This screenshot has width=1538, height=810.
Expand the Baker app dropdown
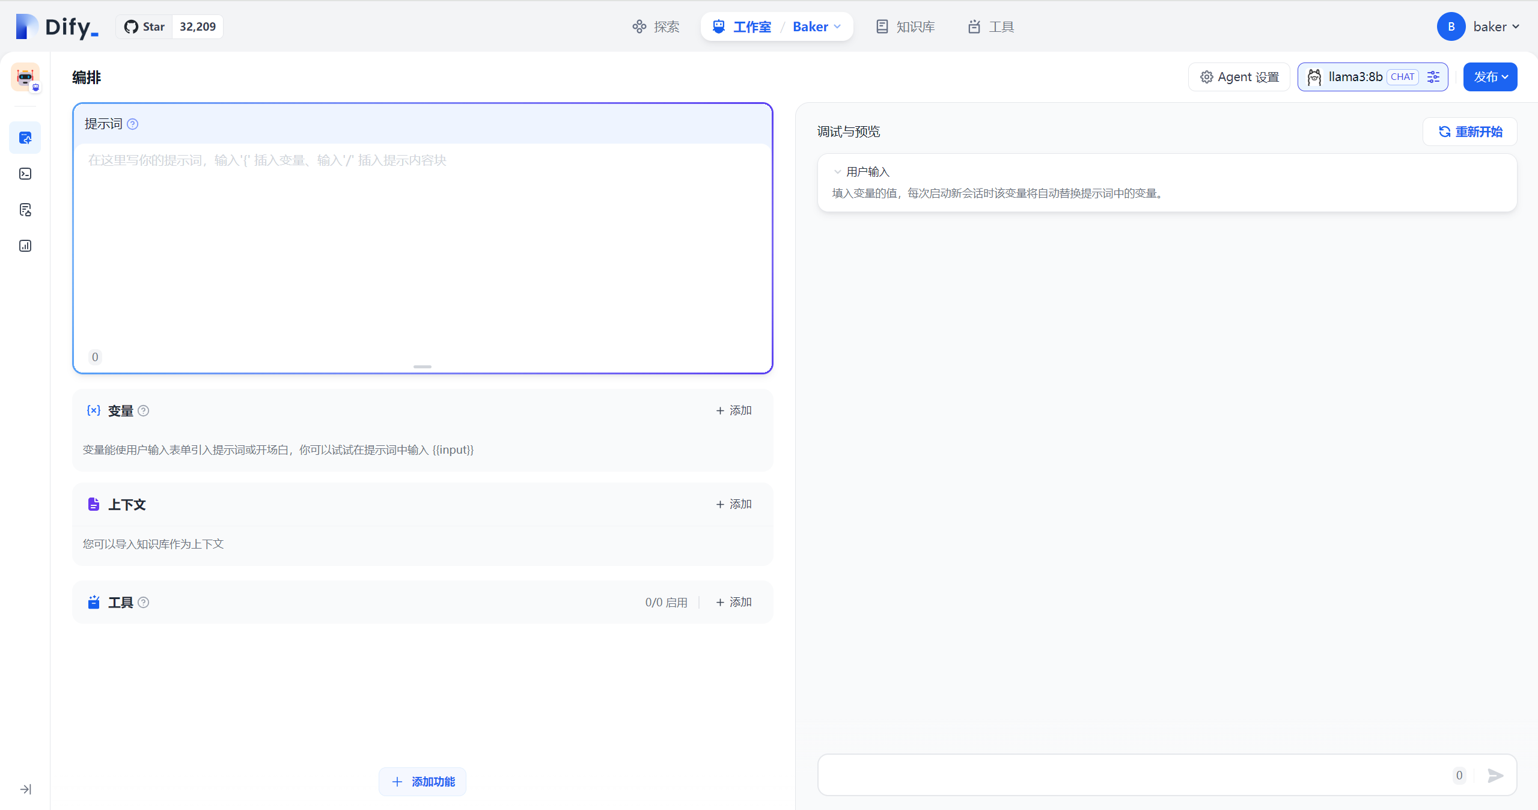817,26
